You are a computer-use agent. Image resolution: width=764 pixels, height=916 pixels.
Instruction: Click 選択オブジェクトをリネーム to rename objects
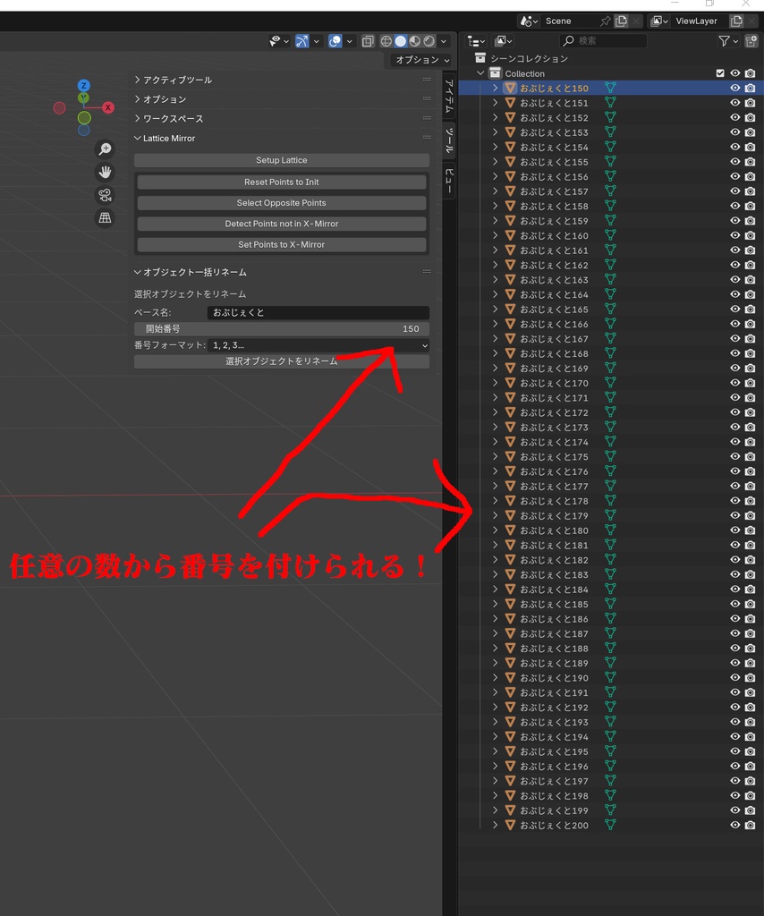pos(282,360)
